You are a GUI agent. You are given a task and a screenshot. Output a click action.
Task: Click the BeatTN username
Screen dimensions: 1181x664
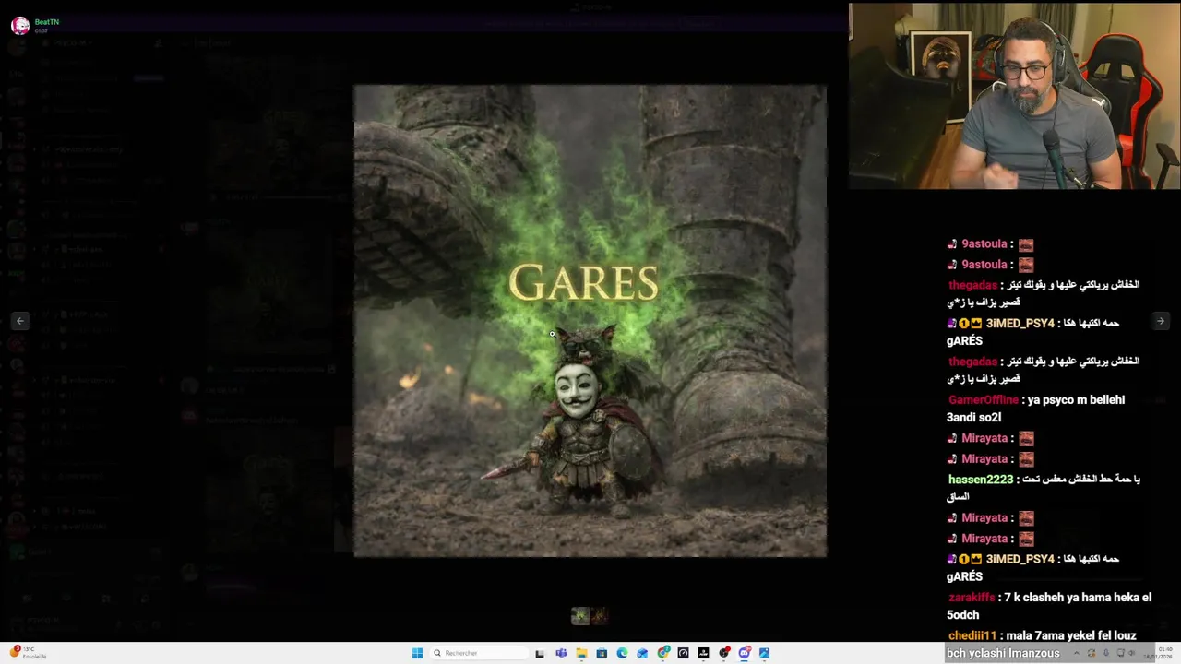46,21
